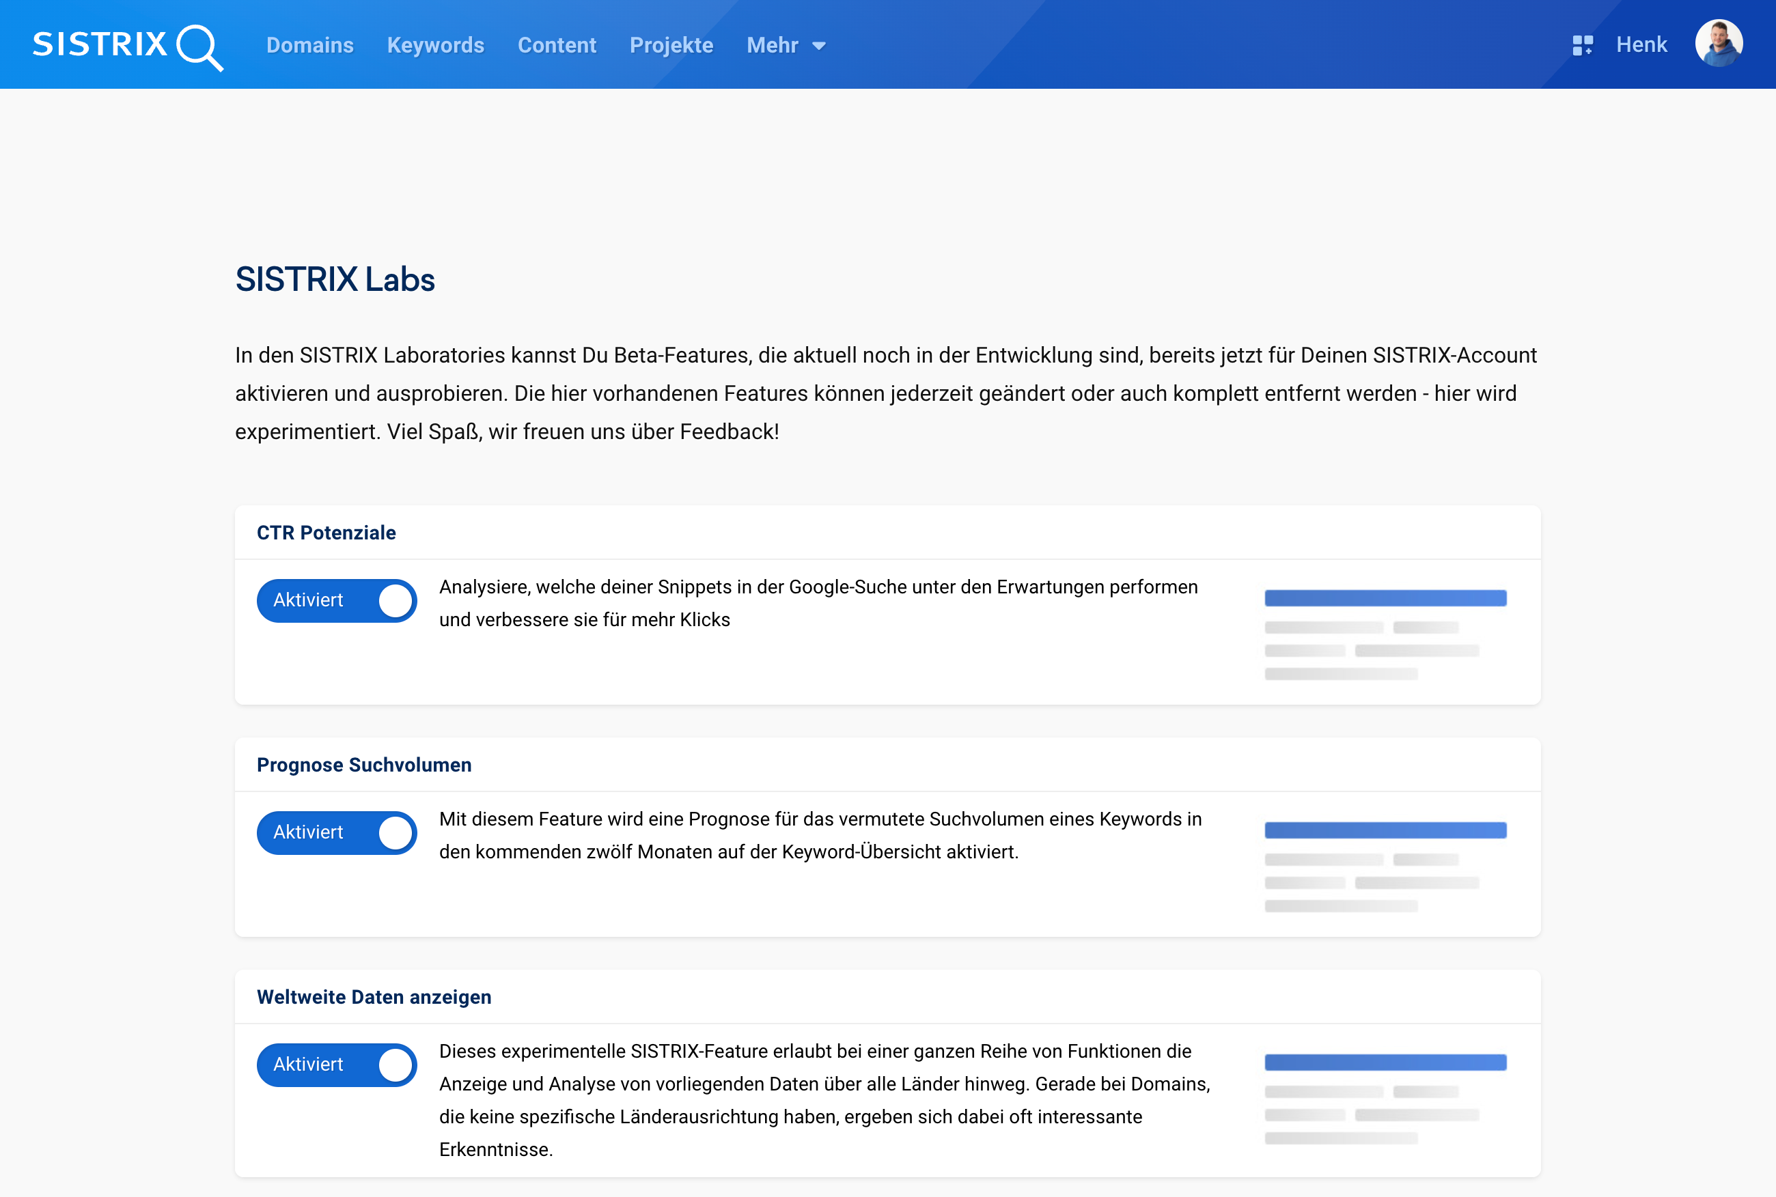
Task: Click the CTR Potenziale preview thumbnail
Action: coord(1385,634)
